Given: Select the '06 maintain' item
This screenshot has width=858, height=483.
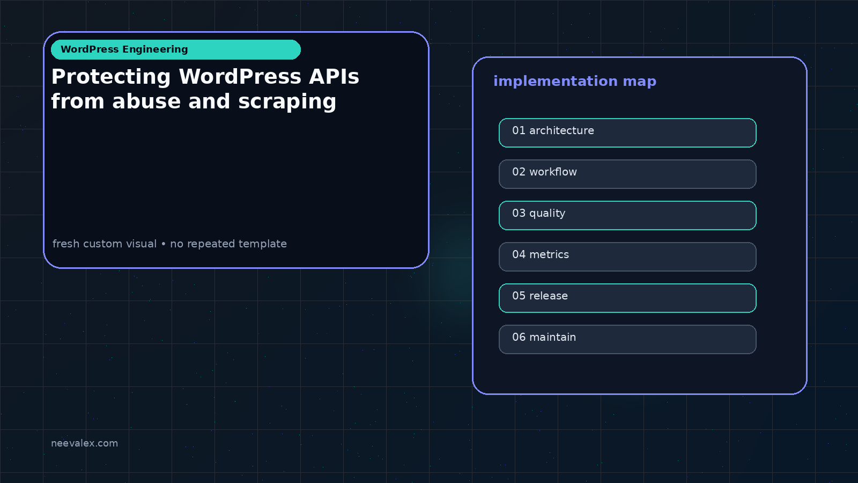Looking at the screenshot, I should pos(627,339).
